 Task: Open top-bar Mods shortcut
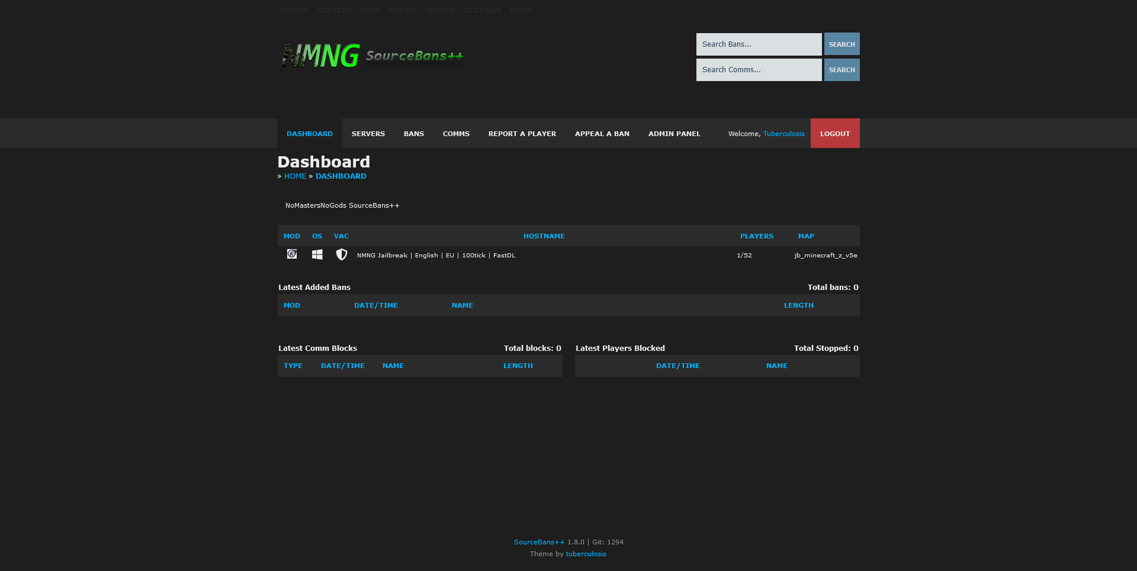pos(521,10)
